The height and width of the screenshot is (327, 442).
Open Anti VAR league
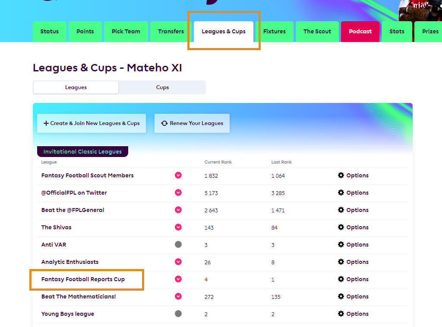tap(54, 244)
